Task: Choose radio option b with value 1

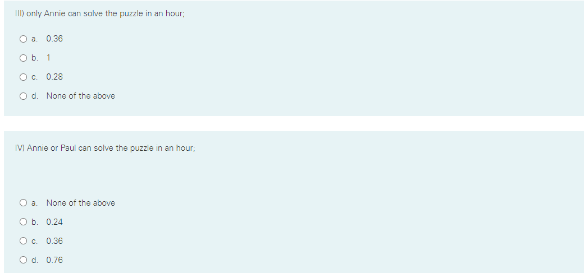Action: click(24, 58)
